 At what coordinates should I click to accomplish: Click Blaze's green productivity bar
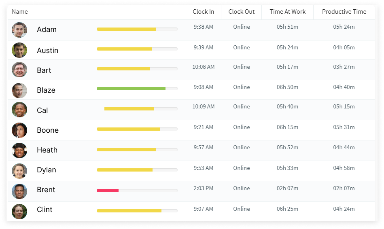click(131, 89)
